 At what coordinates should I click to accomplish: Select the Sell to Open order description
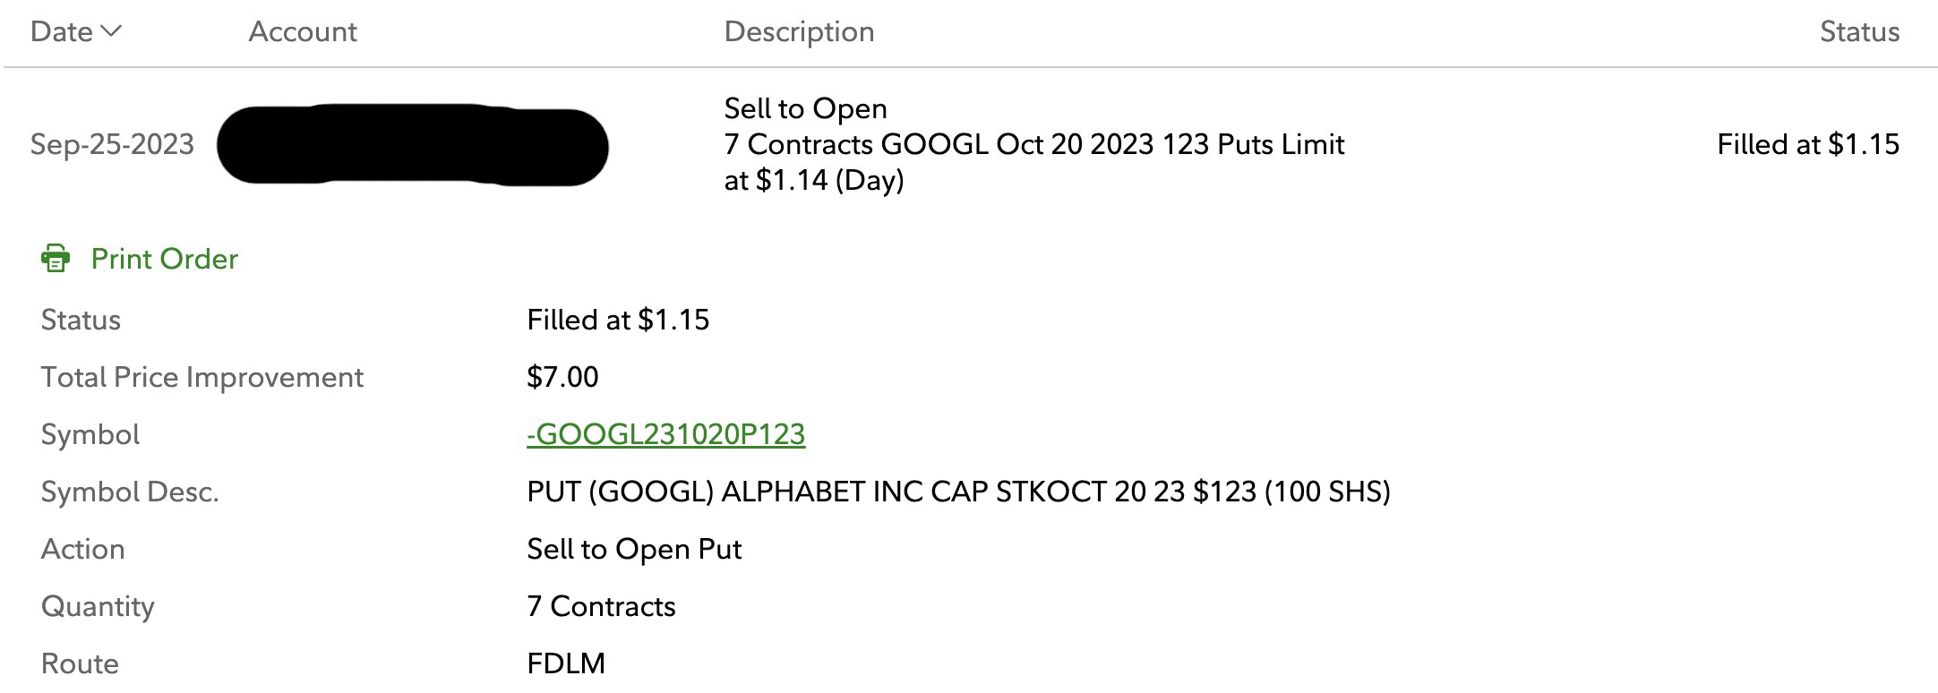pyautogui.click(x=1033, y=144)
